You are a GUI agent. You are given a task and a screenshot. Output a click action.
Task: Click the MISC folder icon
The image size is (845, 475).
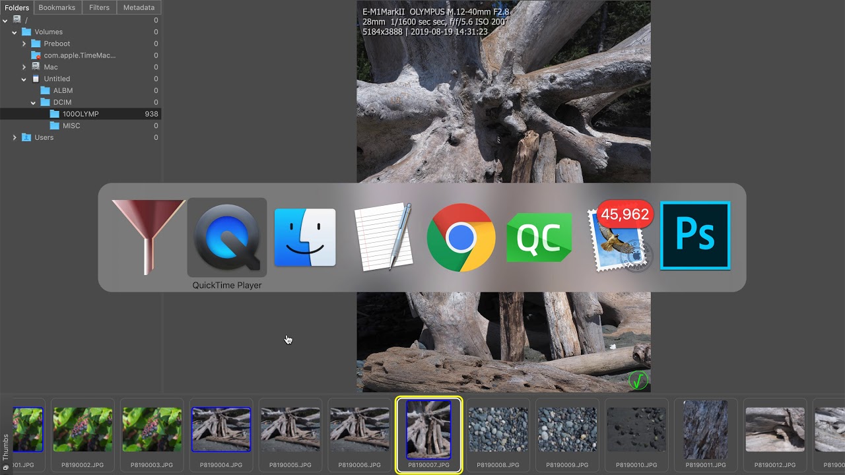coord(54,126)
